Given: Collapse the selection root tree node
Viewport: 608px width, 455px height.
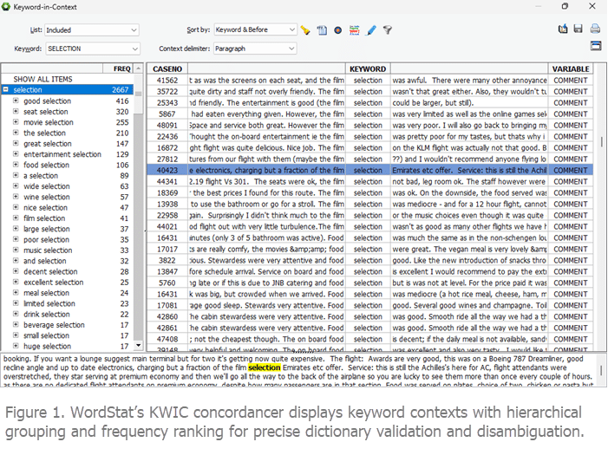Looking at the screenshot, I should pyautogui.click(x=6, y=89).
